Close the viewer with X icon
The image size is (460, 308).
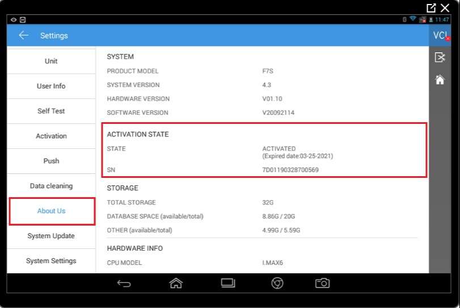pos(445,8)
